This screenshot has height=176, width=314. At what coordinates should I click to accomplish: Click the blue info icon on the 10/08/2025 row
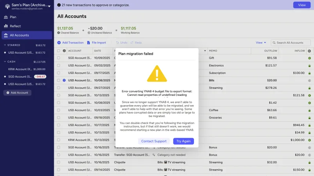tap(64, 80)
